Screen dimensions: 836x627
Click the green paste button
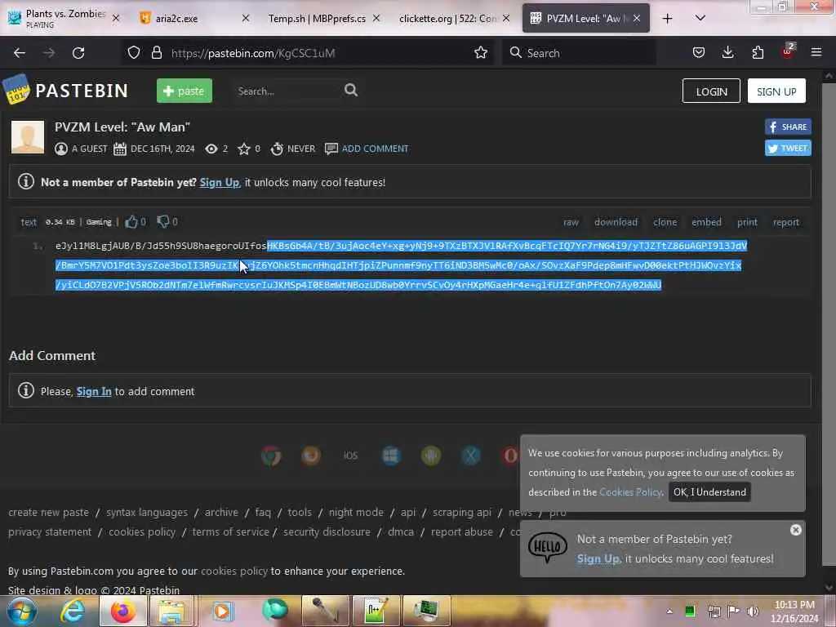[185, 91]
